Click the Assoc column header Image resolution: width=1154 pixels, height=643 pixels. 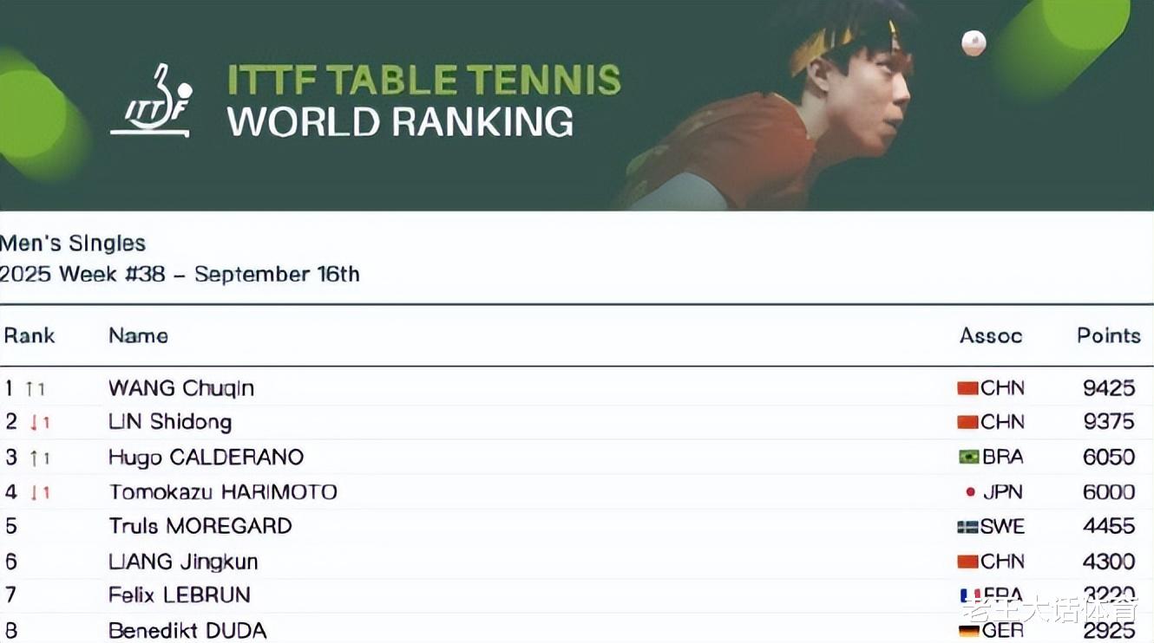(x=990, y=335)
